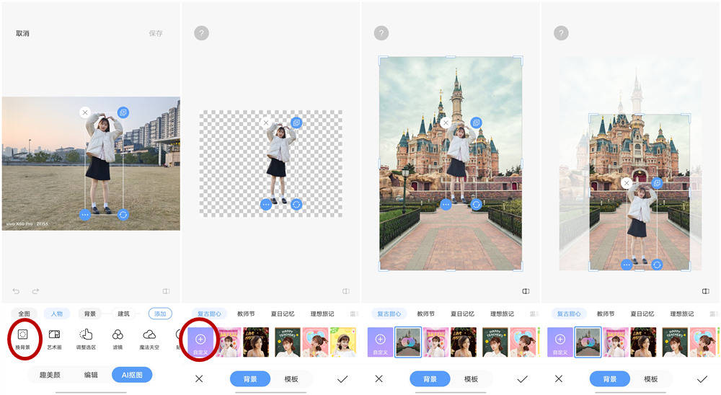Tap the red-circled 自定义 custom background plus
The height and width of the screenshot is (395, 721).
(x=200, y=339)
